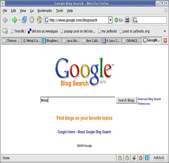Open del.icio.us/weiqigao bookmark
Image resolution: width=169 pixels, height=163 pixels.
pos(43,31)
